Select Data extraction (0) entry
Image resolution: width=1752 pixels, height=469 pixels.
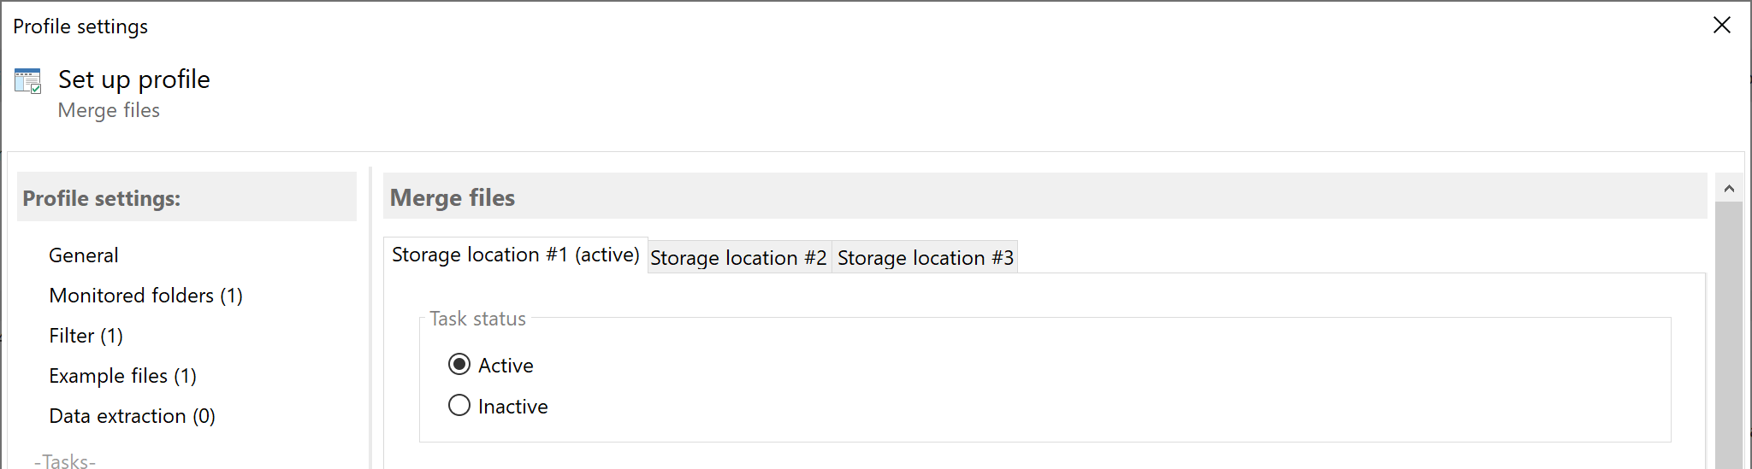pyautogui.click(x=132, y=416)
